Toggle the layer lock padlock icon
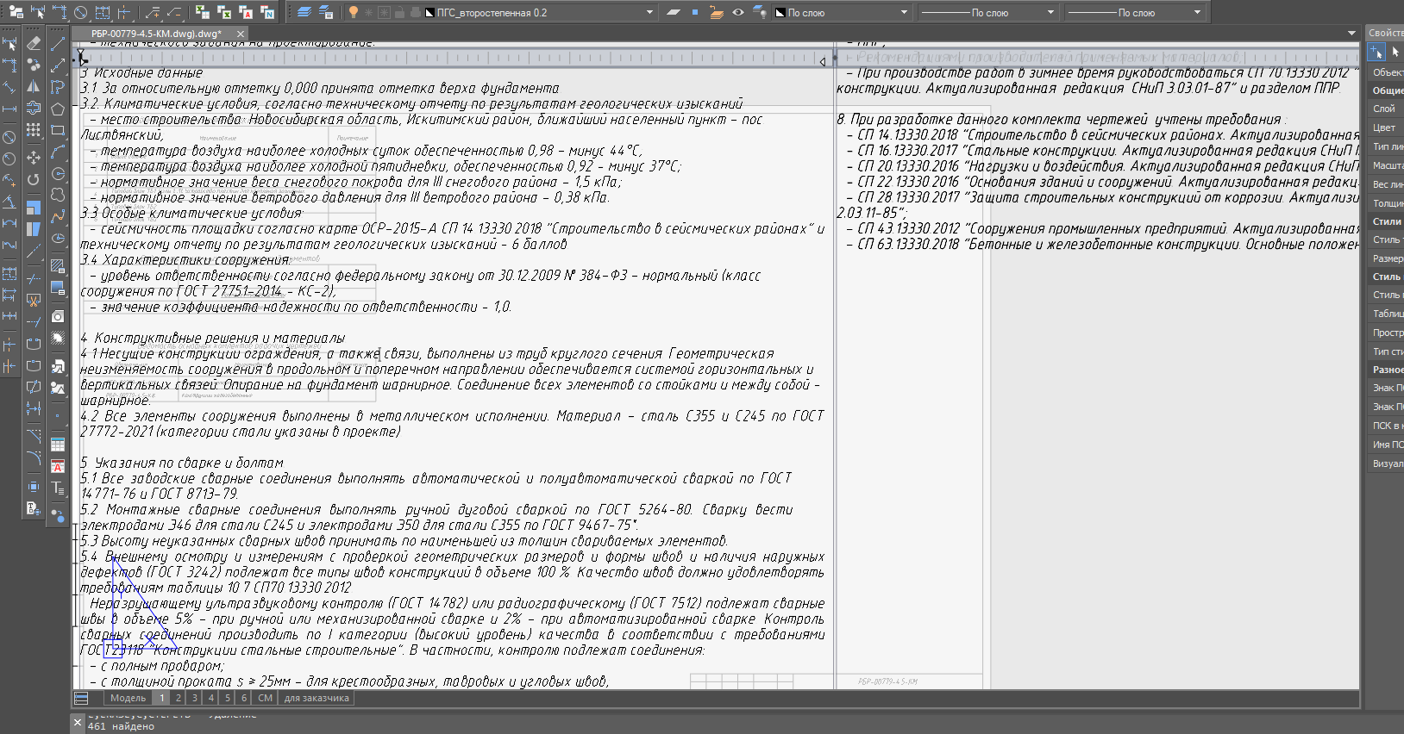This screenshot has width=1404, height=734. tap(400, 12)
